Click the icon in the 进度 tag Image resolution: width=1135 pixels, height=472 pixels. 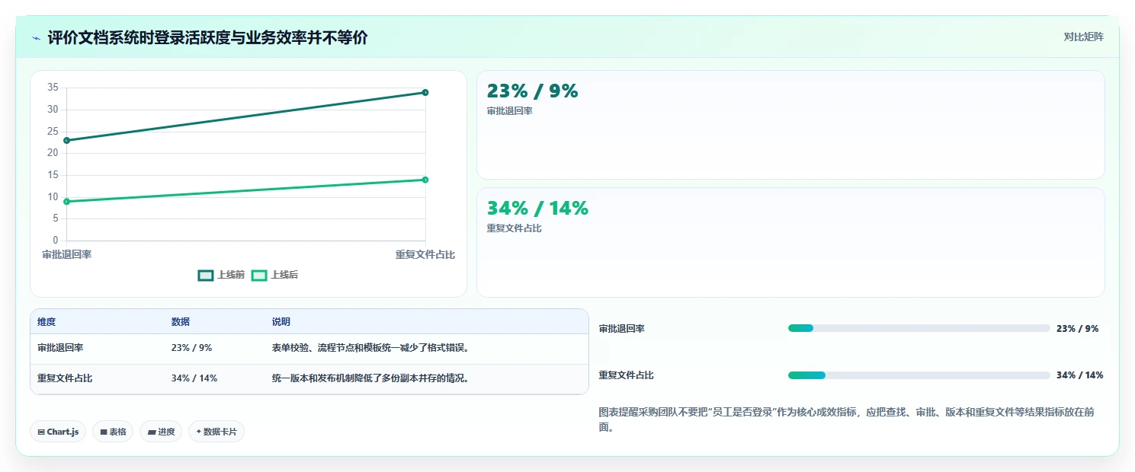(152, 432)
